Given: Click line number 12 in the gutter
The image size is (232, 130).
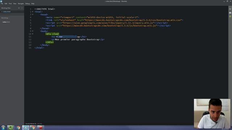Looking at the screenshot, I should click(x=30, y=39).
